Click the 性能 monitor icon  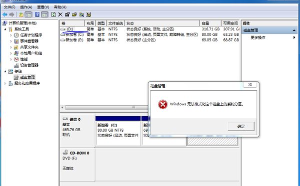[16, 59]
